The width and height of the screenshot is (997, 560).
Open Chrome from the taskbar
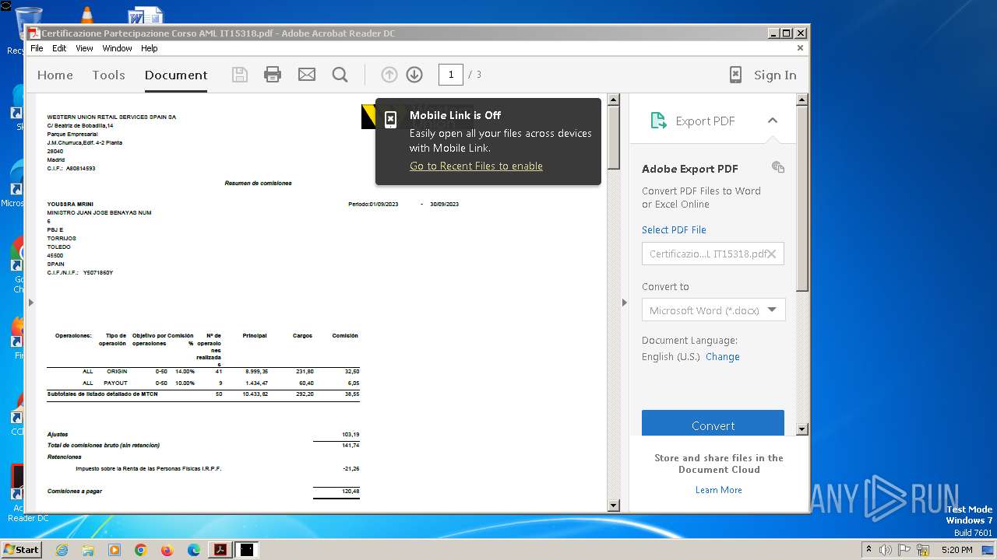(x=141, y=550)
